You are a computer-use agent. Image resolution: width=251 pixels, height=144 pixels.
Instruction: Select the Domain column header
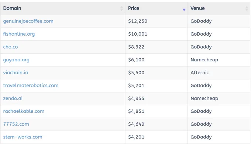(x=63, y=8)
